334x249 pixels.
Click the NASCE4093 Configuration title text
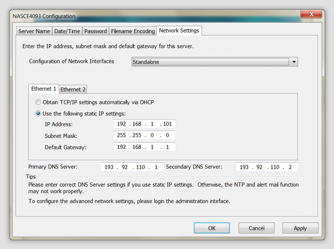point(44,16)
